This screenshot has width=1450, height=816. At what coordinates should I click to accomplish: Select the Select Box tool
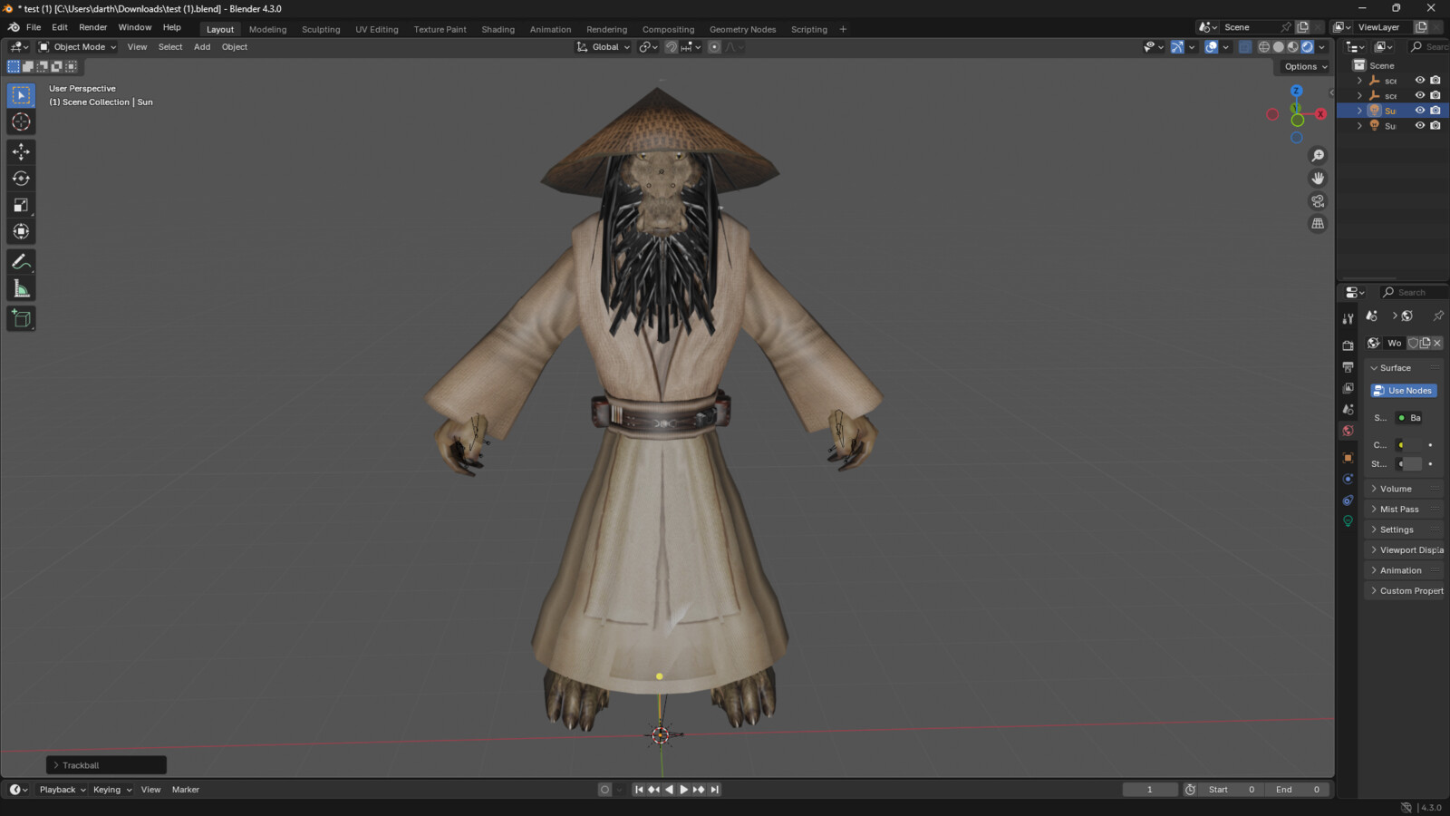[21, 95]
